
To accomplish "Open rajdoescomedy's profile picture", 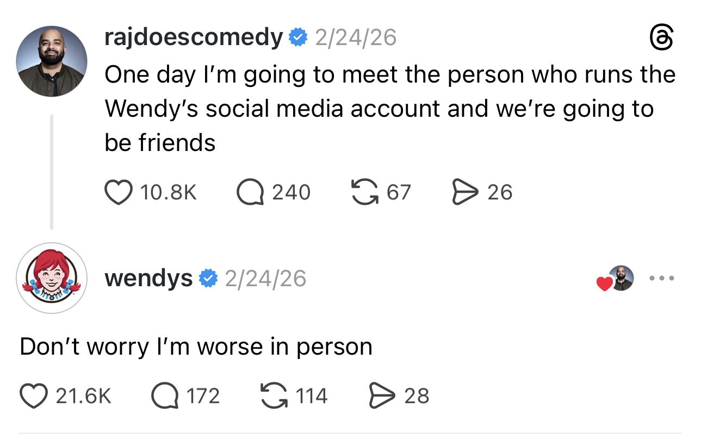I will click(52, 61).
